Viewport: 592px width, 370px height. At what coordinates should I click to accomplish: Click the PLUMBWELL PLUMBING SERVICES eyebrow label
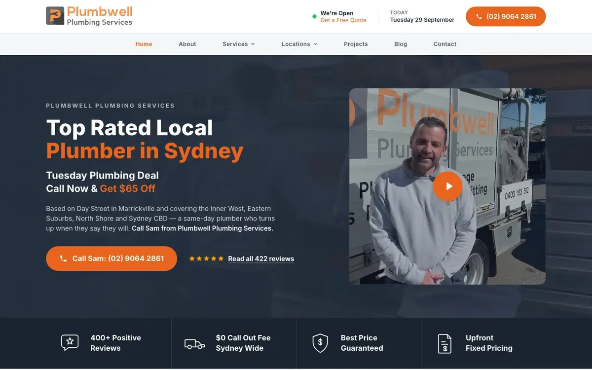click(x=110, y=106)
